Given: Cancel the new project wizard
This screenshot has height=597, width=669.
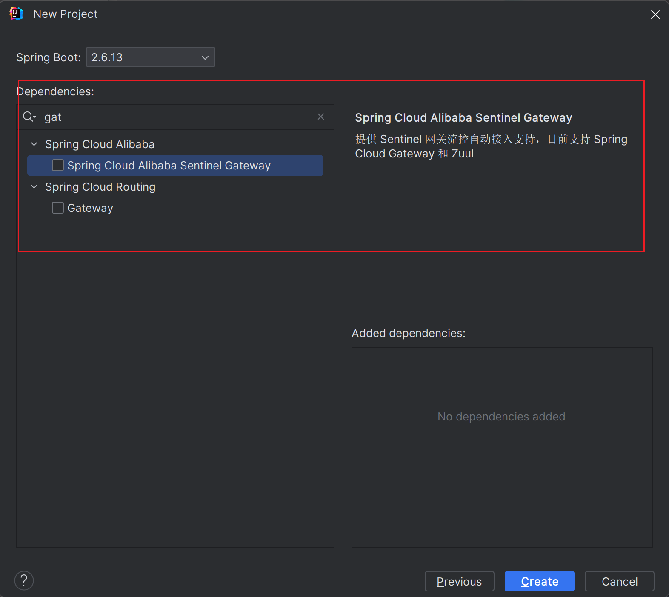Looking at the screenshot, I should pyautogui.click(x=620, y=581).
